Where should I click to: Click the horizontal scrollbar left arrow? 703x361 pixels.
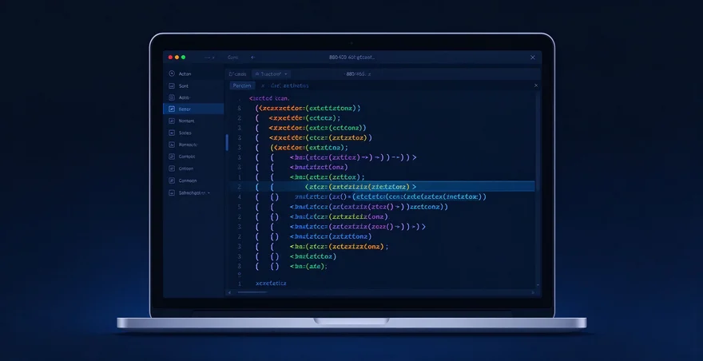coord(230,292)
